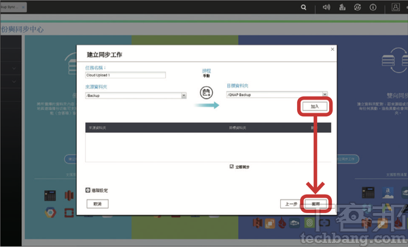Click the 任務名稱 Cloud Upload 1 field
Viewport: 408px width, 247px height.
point(125,75)
